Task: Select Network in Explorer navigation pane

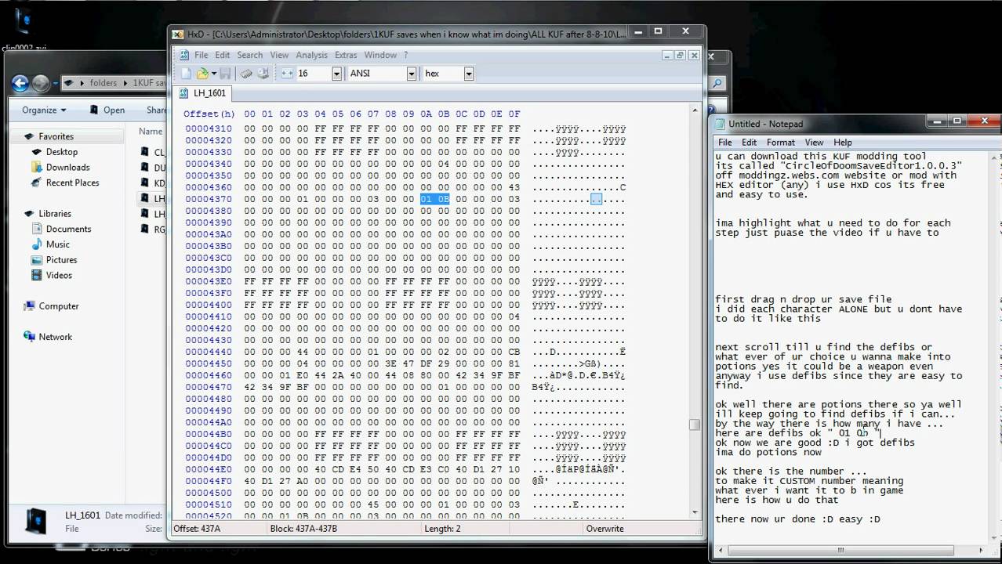Action: (x=55, y=337)
